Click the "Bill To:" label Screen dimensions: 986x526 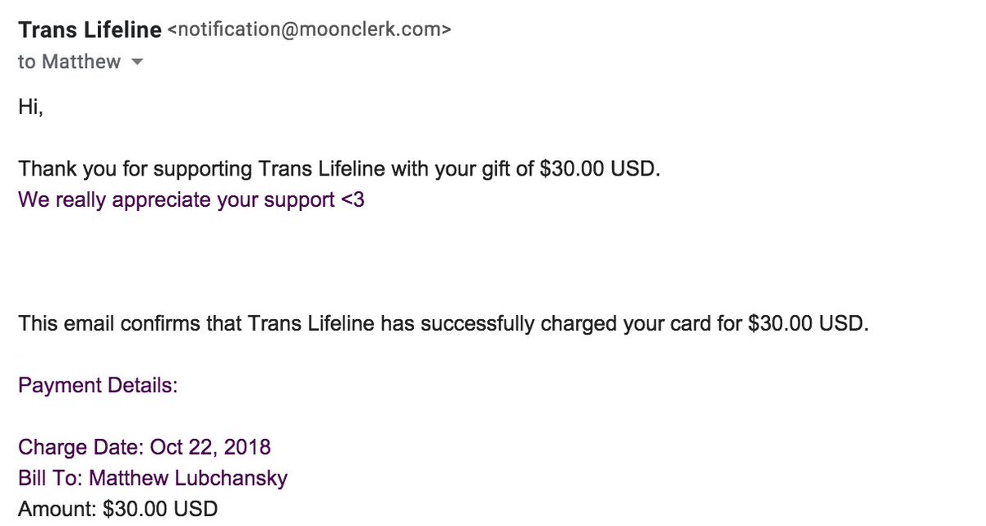coord(51,478)
